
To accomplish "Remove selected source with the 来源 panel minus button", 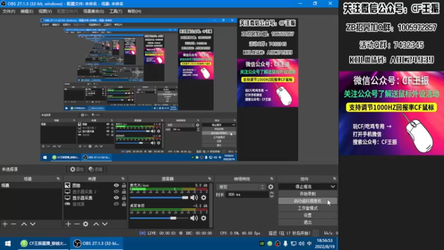I will (77, 224).
